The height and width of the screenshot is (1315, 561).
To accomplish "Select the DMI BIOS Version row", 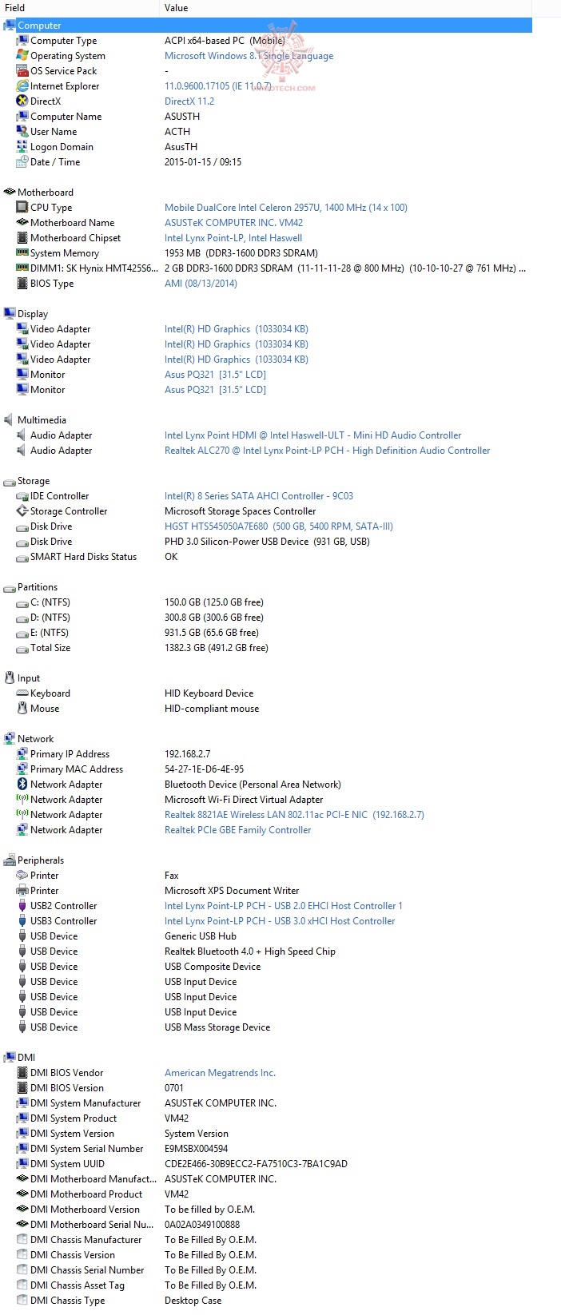I will point(266,1088).
